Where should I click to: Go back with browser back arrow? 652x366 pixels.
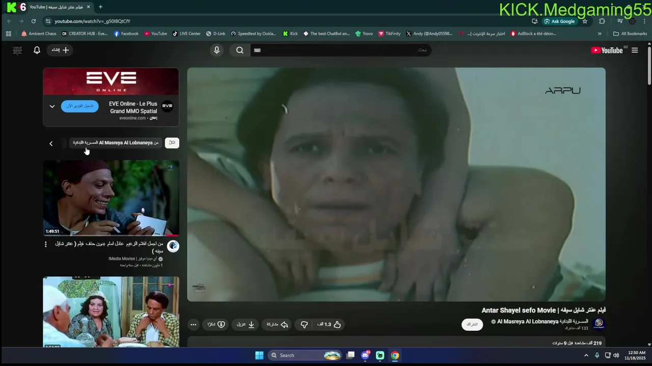pos(9,21)
